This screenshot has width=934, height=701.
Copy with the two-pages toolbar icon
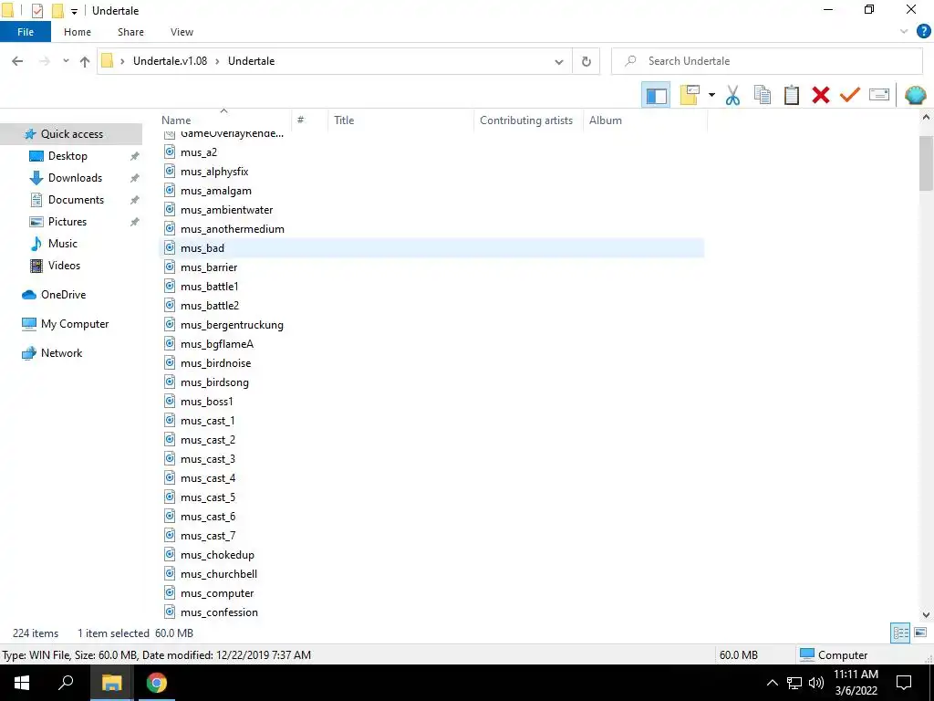click(762, 95)
